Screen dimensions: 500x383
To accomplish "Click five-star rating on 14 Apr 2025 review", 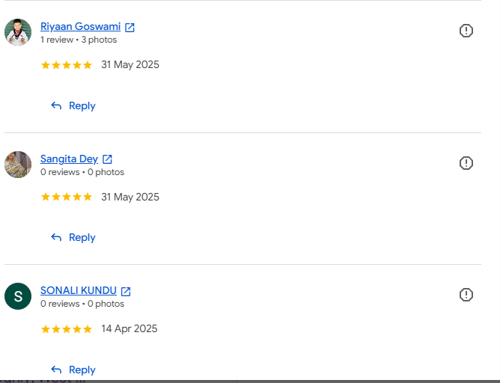I will (x=67, y=329).
